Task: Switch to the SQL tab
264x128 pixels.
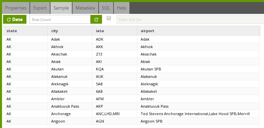Action: click(106, 8)
